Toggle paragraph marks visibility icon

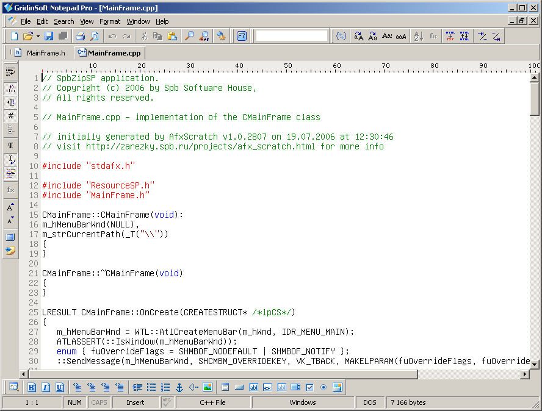(x=10, y=146)
